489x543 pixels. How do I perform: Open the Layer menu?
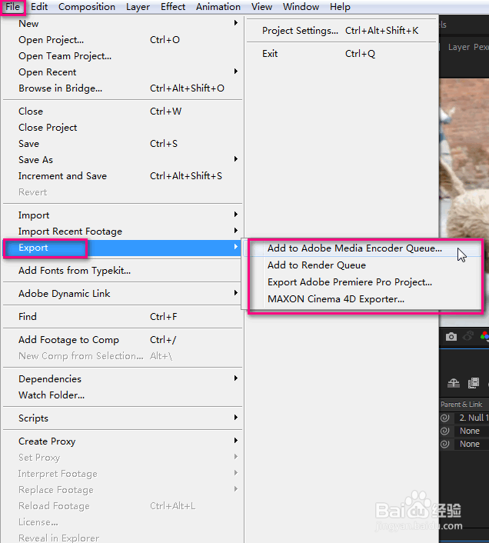(138, 7)
